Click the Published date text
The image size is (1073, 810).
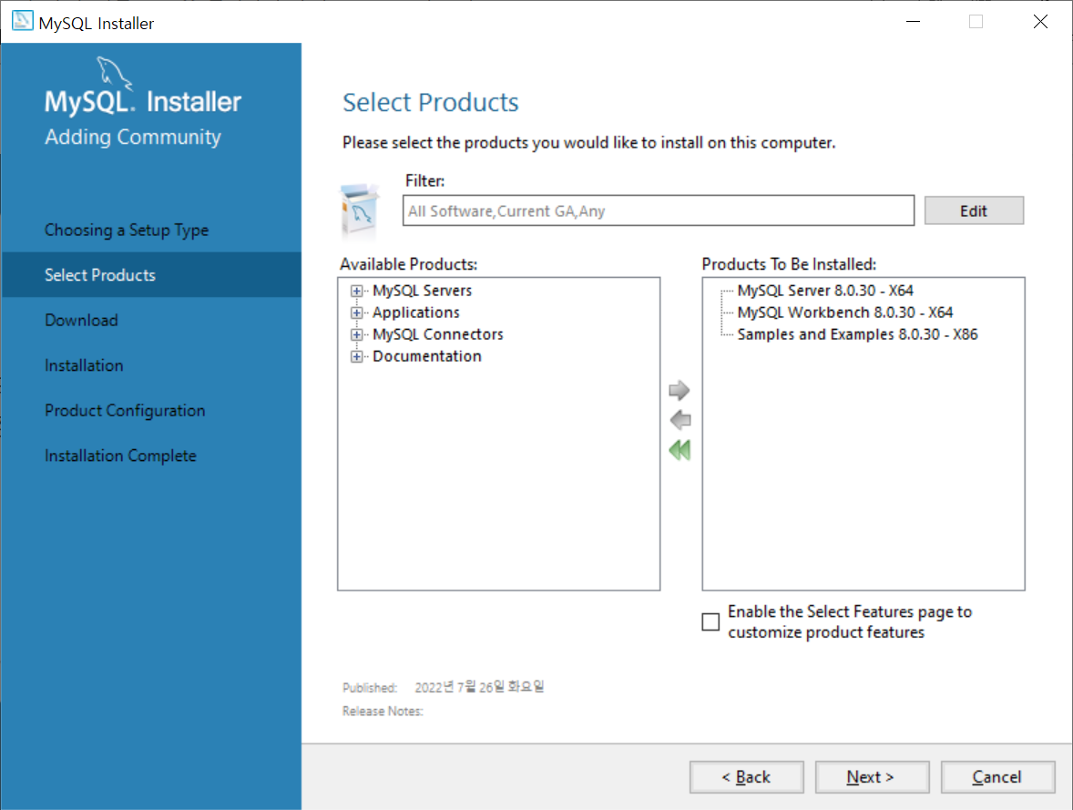(x=480, y=687)
